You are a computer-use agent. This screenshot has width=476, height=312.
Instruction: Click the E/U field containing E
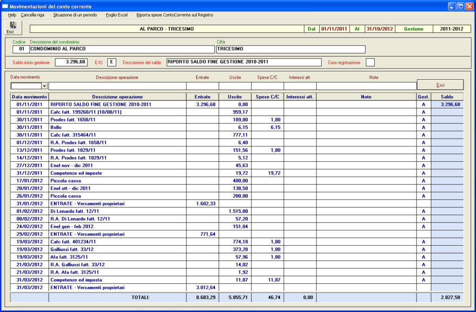tap(112, 62)
